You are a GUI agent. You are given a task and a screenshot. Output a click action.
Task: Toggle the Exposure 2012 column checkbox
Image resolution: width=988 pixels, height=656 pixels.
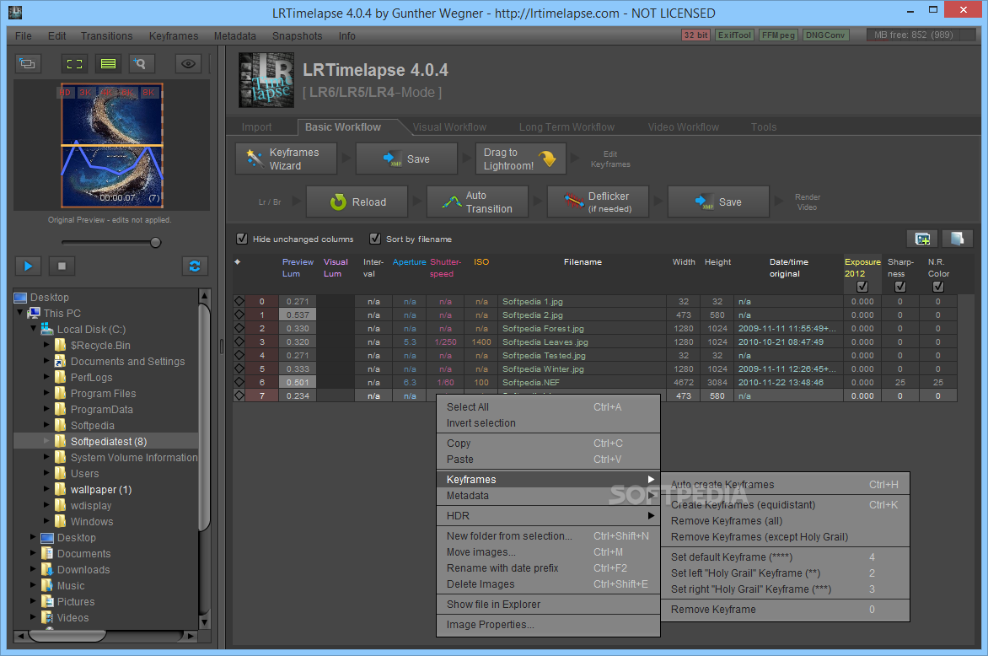point(862,287)
